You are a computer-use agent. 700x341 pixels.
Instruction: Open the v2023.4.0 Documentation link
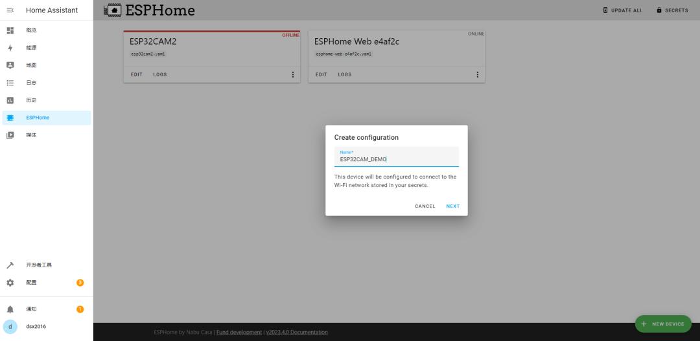pos(297,332)
